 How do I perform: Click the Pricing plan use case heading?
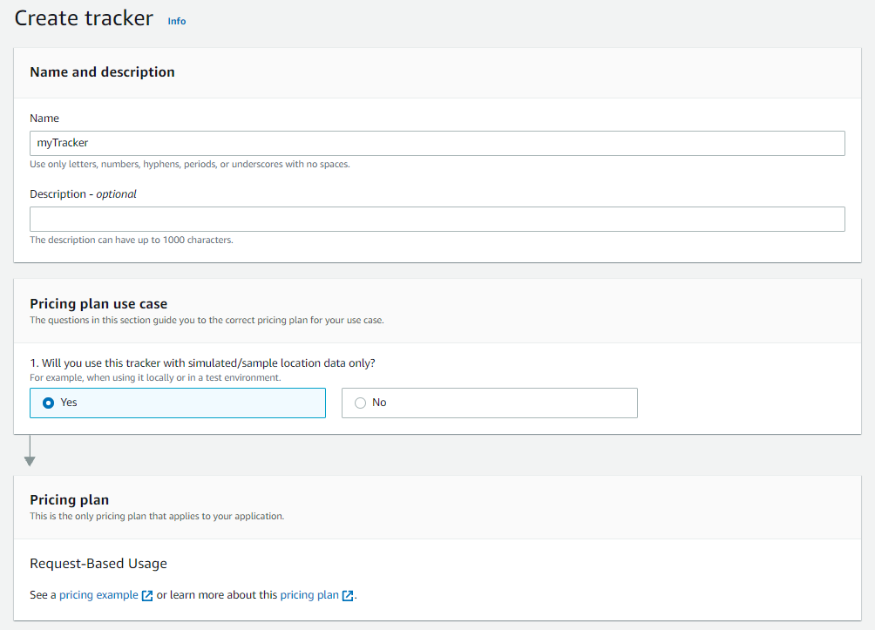coord(99,303)
